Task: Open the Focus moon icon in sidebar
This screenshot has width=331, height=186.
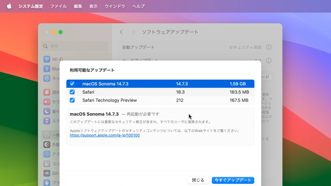Action: [x=47, y=111]
